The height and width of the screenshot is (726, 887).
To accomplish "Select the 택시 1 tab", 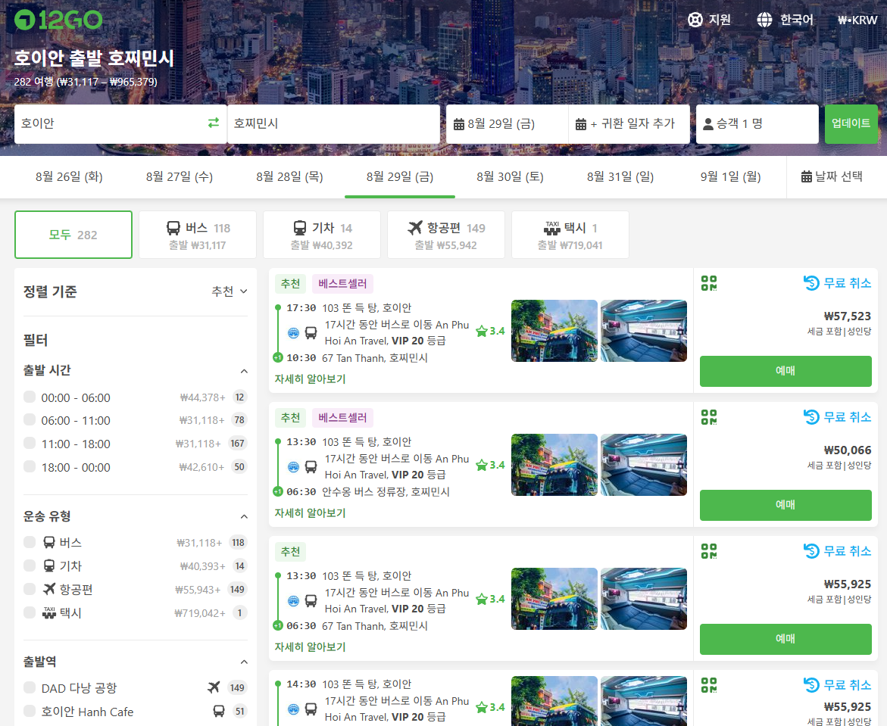I will pos(570,235).
